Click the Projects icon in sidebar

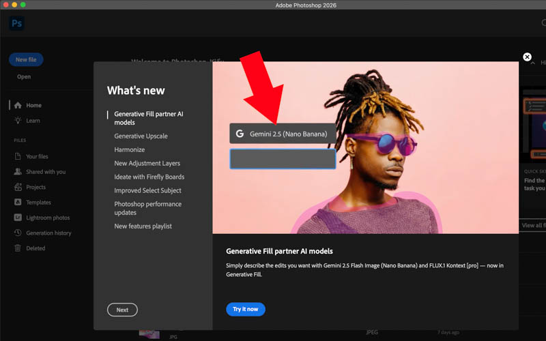click(x=18, y=187)
